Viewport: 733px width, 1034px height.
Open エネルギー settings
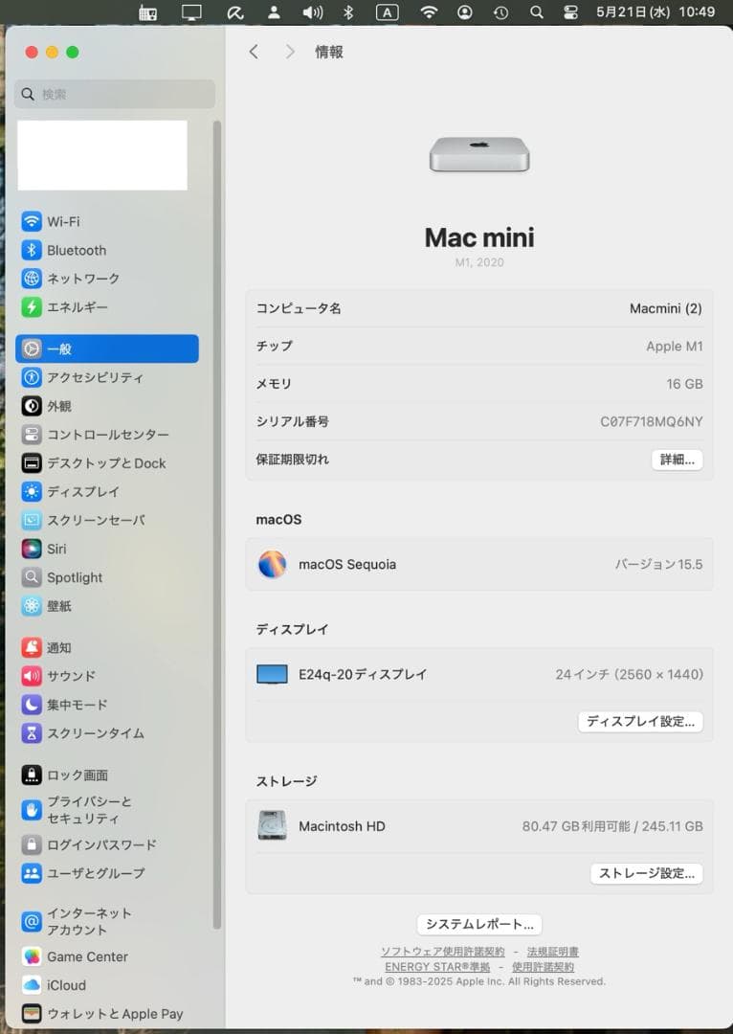click(107, 306)
